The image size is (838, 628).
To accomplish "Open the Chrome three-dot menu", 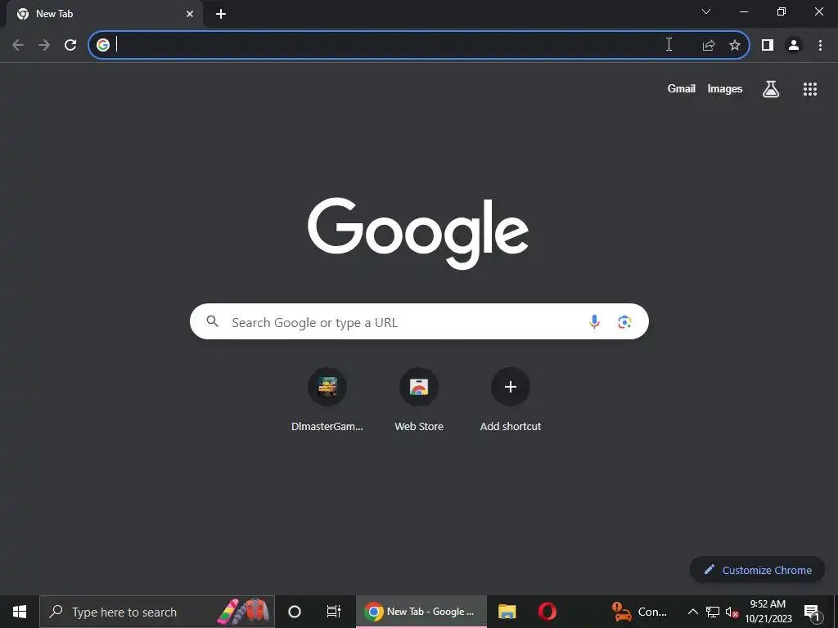I will coord(820,45).
